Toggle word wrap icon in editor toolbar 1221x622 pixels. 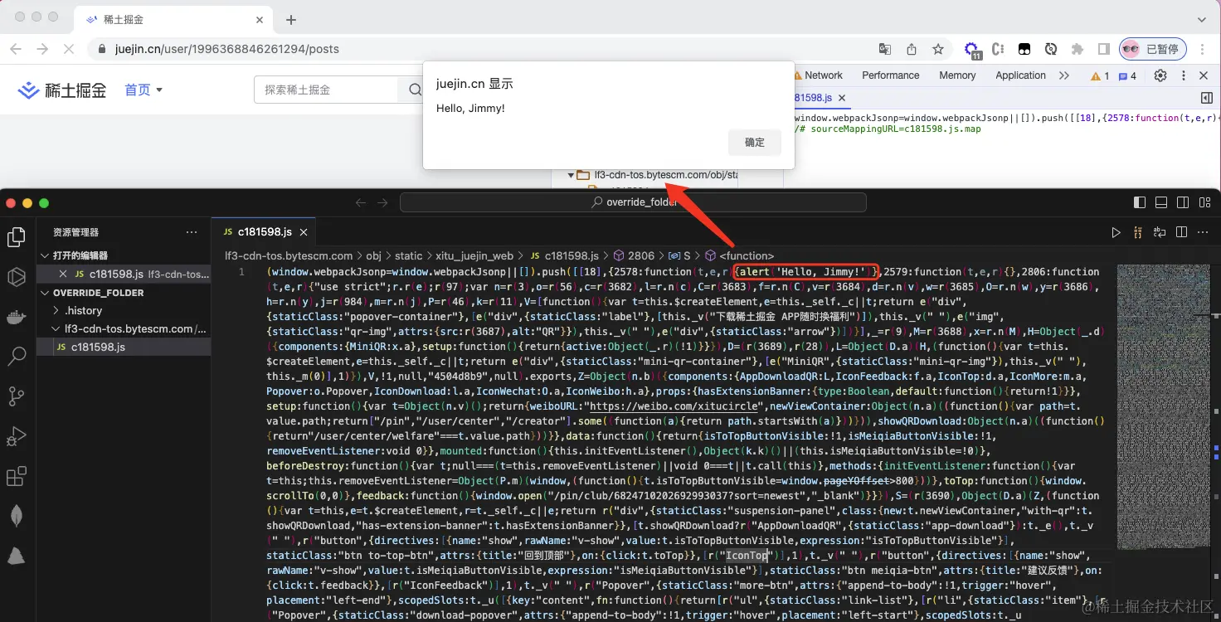click(1160, 232)
